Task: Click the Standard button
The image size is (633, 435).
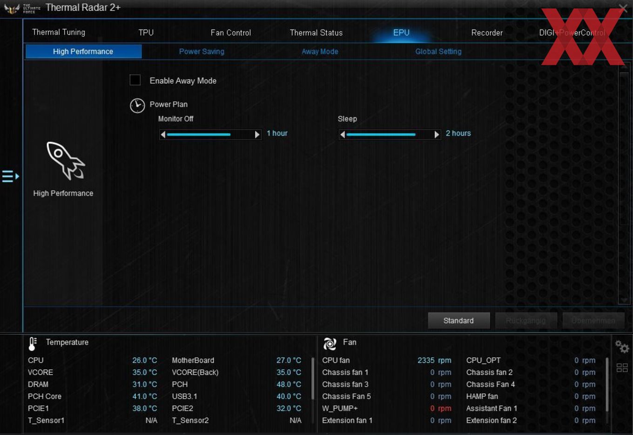Action: pos(458,320)
